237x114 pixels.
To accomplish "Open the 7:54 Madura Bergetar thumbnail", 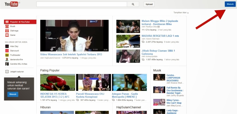I will click(x=128, y=41).
